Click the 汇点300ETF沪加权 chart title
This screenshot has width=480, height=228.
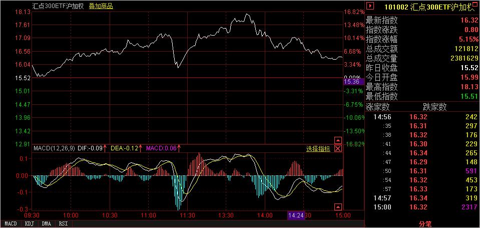click(58, 6)
